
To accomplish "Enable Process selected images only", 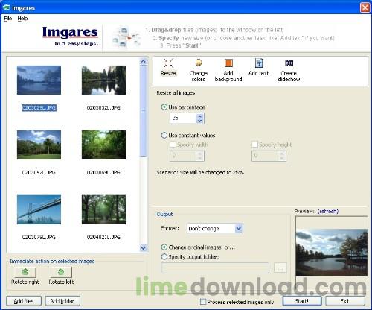I will coord(203,302).
